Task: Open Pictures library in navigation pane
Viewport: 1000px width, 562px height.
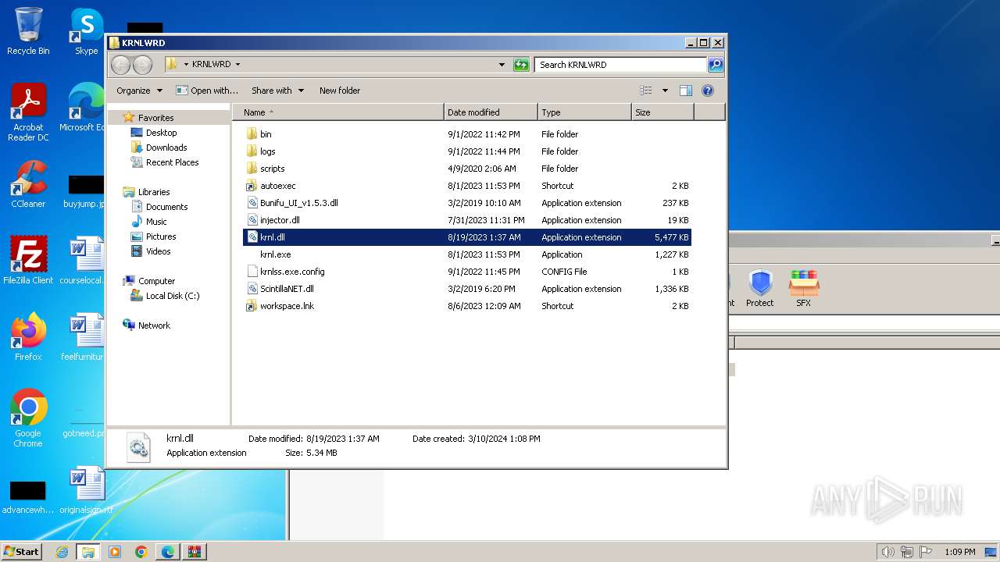Action: (161, 237)
